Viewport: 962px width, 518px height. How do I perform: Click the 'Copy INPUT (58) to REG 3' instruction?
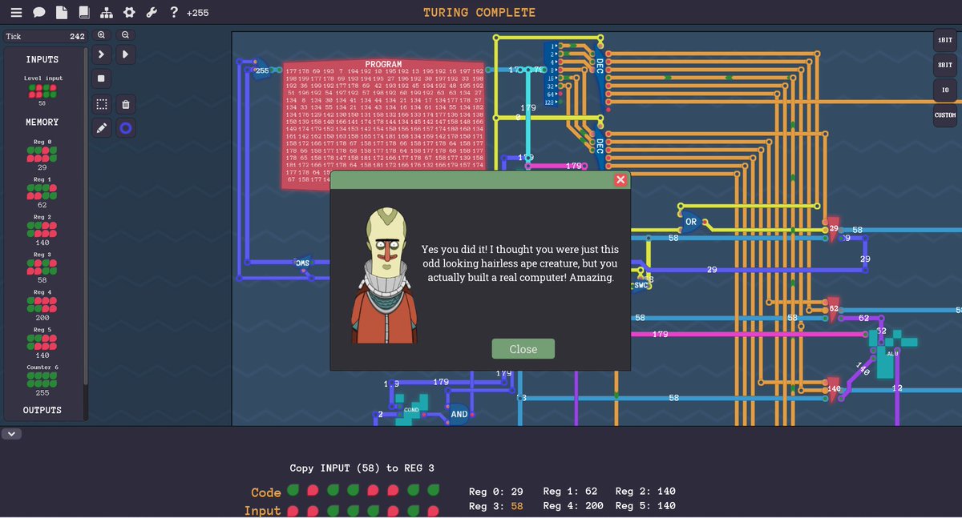tap(362, 468)
